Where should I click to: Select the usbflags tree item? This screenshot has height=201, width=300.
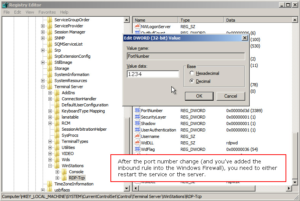[62, 190]
